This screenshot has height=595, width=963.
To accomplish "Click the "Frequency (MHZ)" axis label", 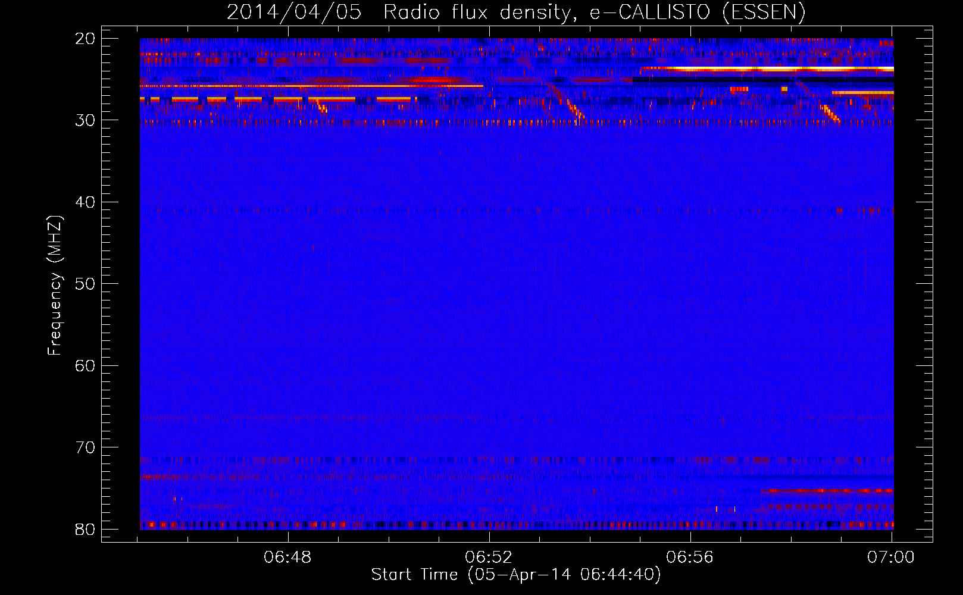I will click(x=55, y=285).
